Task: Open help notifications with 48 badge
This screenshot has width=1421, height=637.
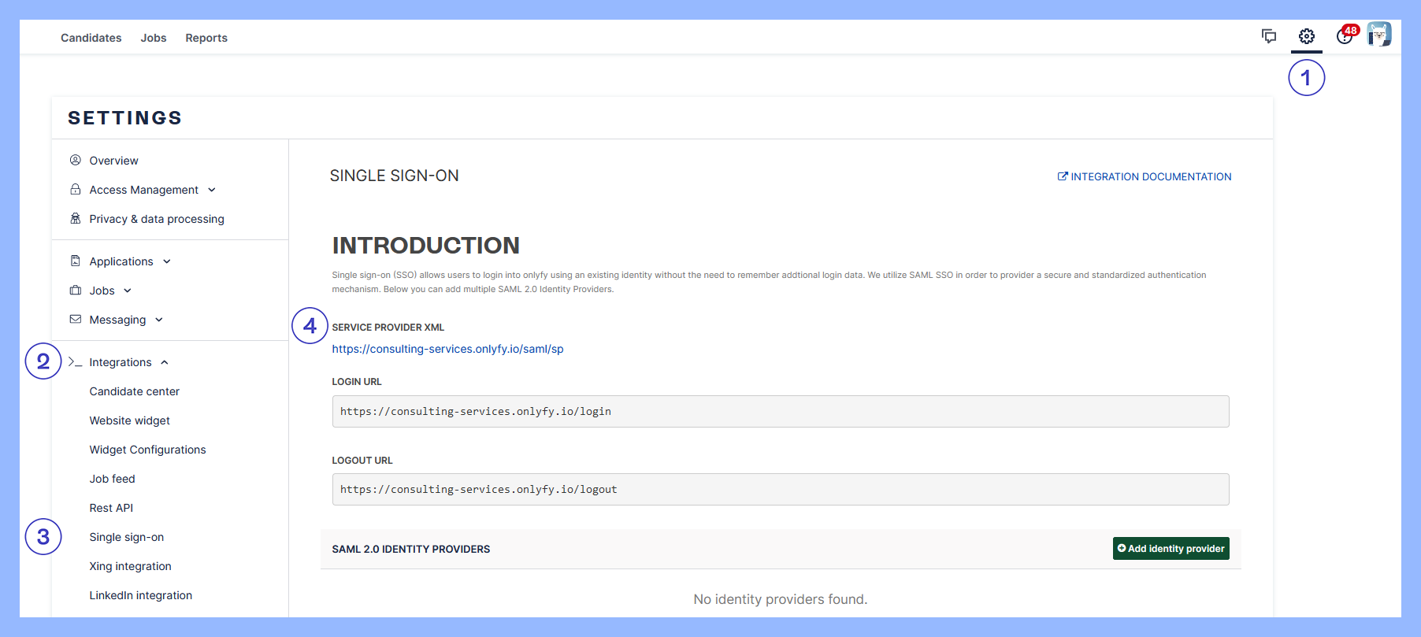Action: tap(1345, 36)
